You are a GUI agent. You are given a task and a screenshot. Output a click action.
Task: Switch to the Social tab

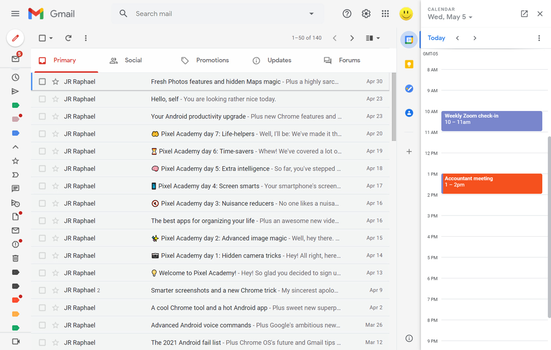133,61
